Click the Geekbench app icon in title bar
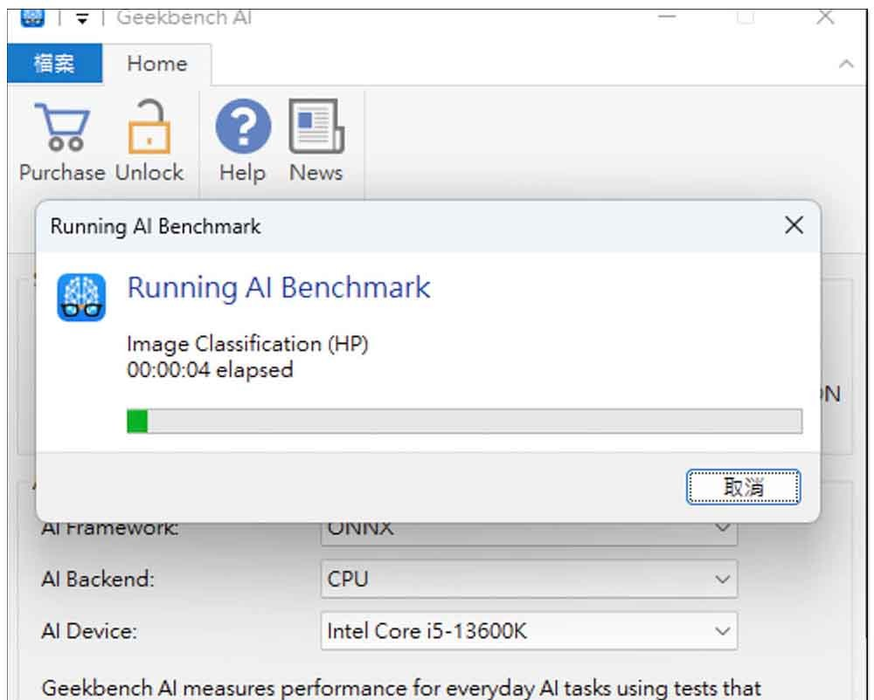 coord(32,17)
